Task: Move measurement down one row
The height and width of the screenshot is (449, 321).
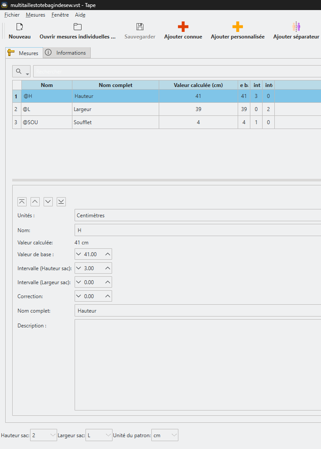Action: [x=48, y=202]
